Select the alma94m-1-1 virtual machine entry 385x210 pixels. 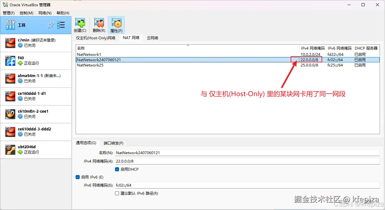pos(36,79)
